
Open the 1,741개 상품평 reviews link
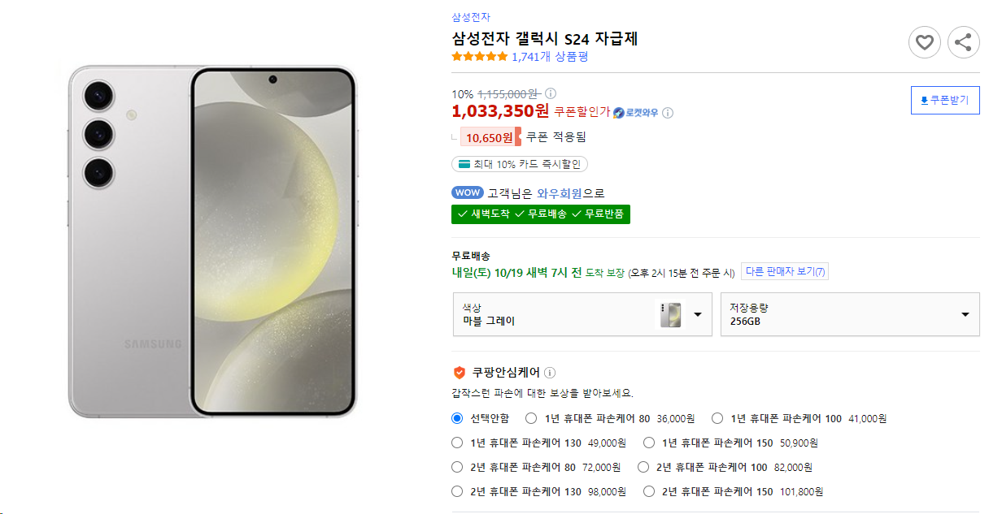[549, 57]
